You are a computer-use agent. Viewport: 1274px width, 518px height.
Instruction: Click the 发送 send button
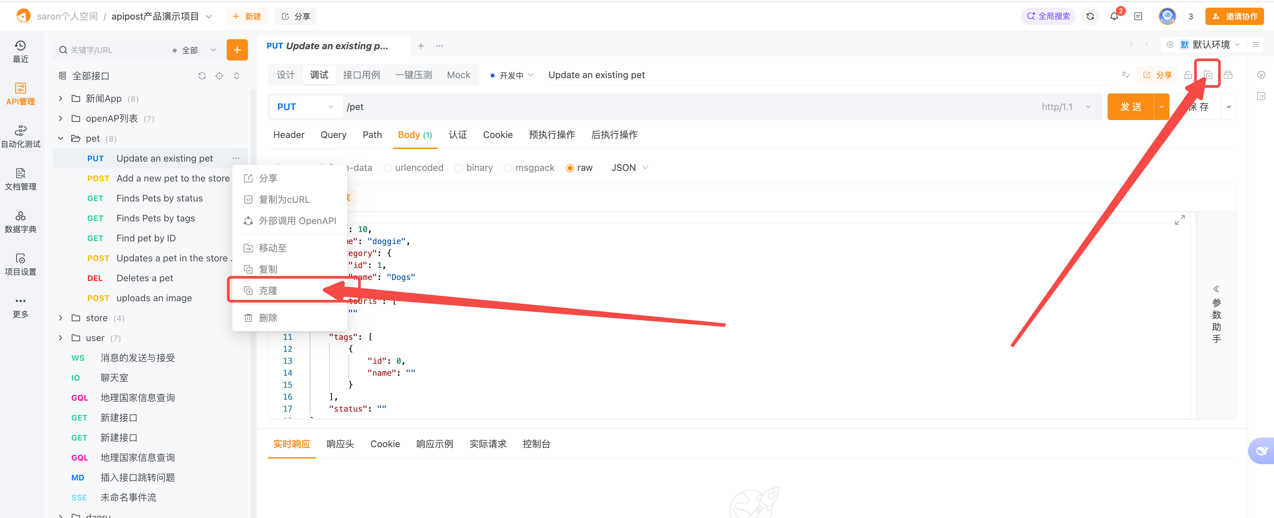pyautogui.click(x=1131, y=107)
